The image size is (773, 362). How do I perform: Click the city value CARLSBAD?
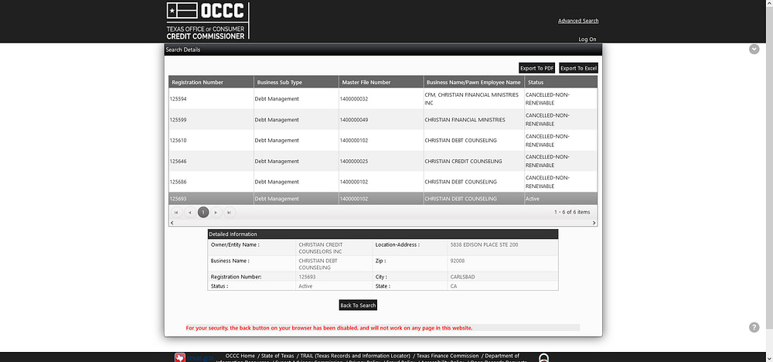coord(462,277)
